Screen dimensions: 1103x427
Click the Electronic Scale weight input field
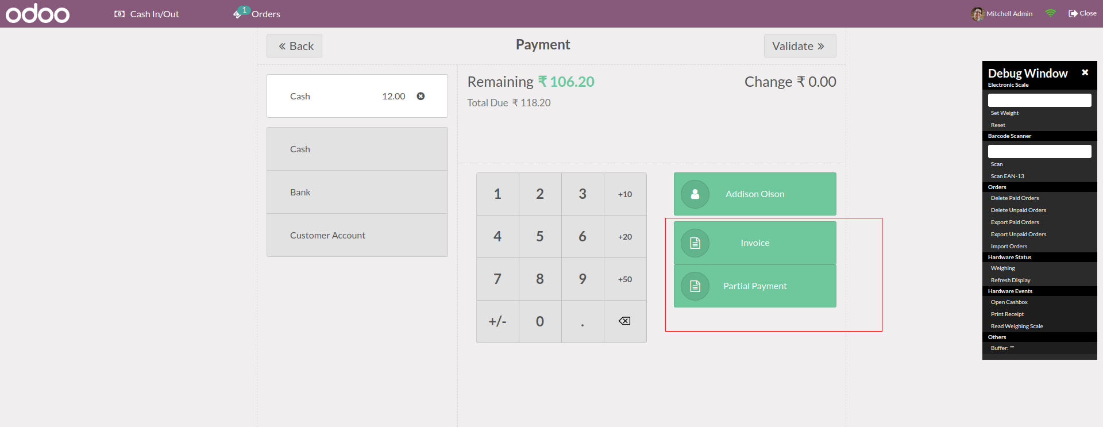coord(1039,101)
